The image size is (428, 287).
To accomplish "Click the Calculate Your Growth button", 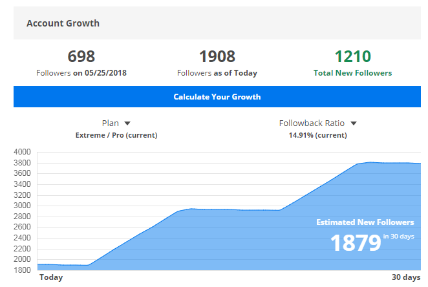I will click(217, 97).
